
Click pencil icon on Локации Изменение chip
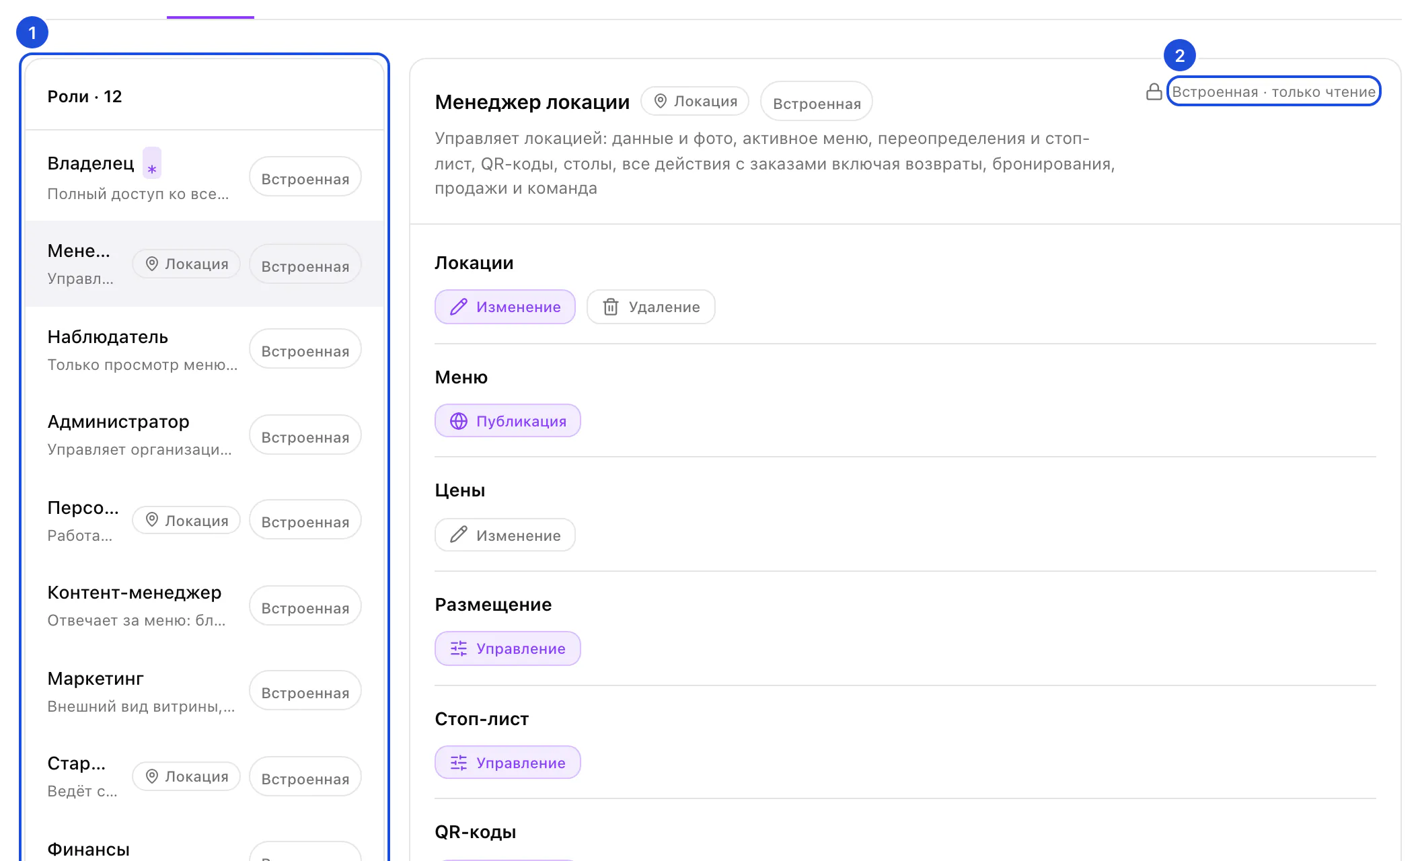459,307
